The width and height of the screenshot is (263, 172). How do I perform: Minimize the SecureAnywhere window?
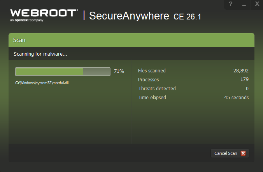[244, 4]
